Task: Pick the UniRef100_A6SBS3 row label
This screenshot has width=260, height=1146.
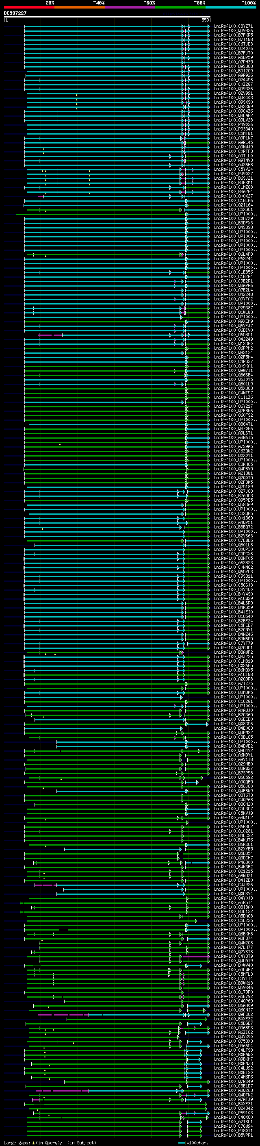Action: click(x=233, y=563)
